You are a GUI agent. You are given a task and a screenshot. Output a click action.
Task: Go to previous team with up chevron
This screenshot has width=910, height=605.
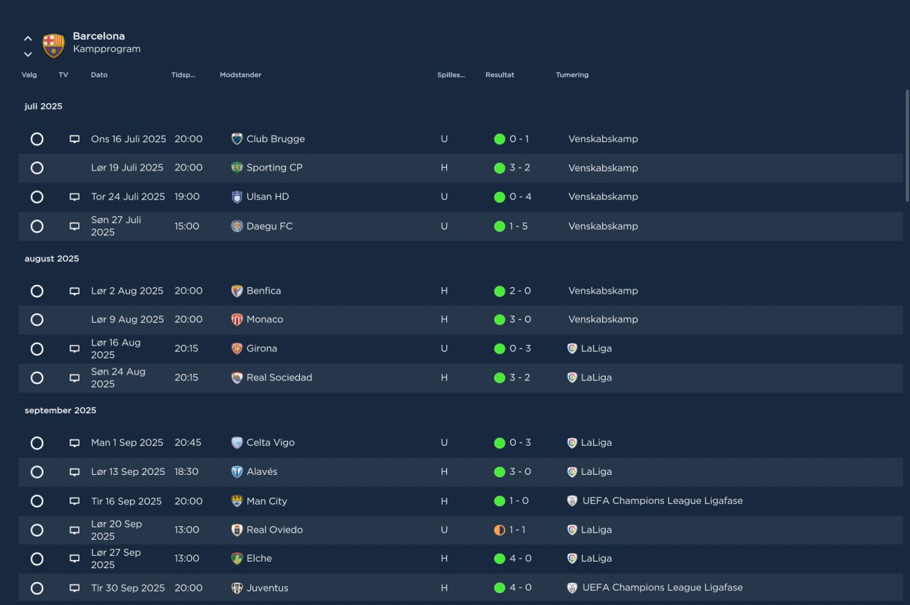pos(28,38)
